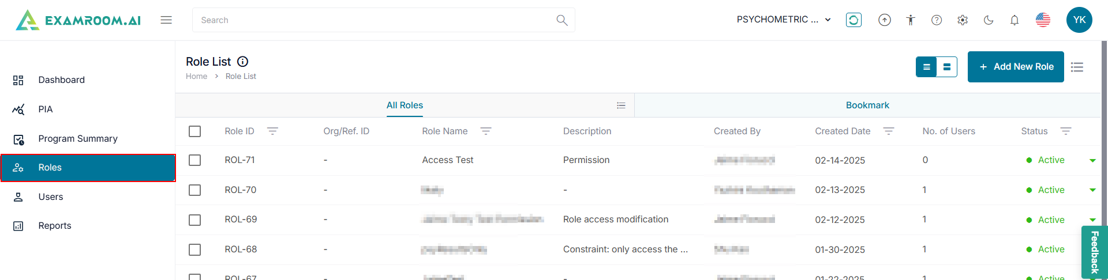Switch to the Bookmark tab
Image resolution: width=1108 pixels, height=280 pixels.
point(867,105)
